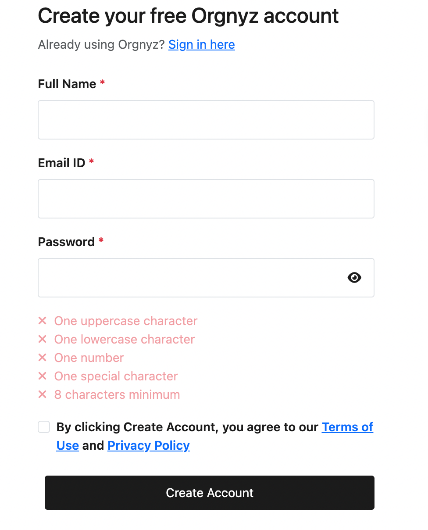The width and height of the screenshot is (428, 530).
Task: Focus the Full Name input field
Action: [x=206, y=120]
